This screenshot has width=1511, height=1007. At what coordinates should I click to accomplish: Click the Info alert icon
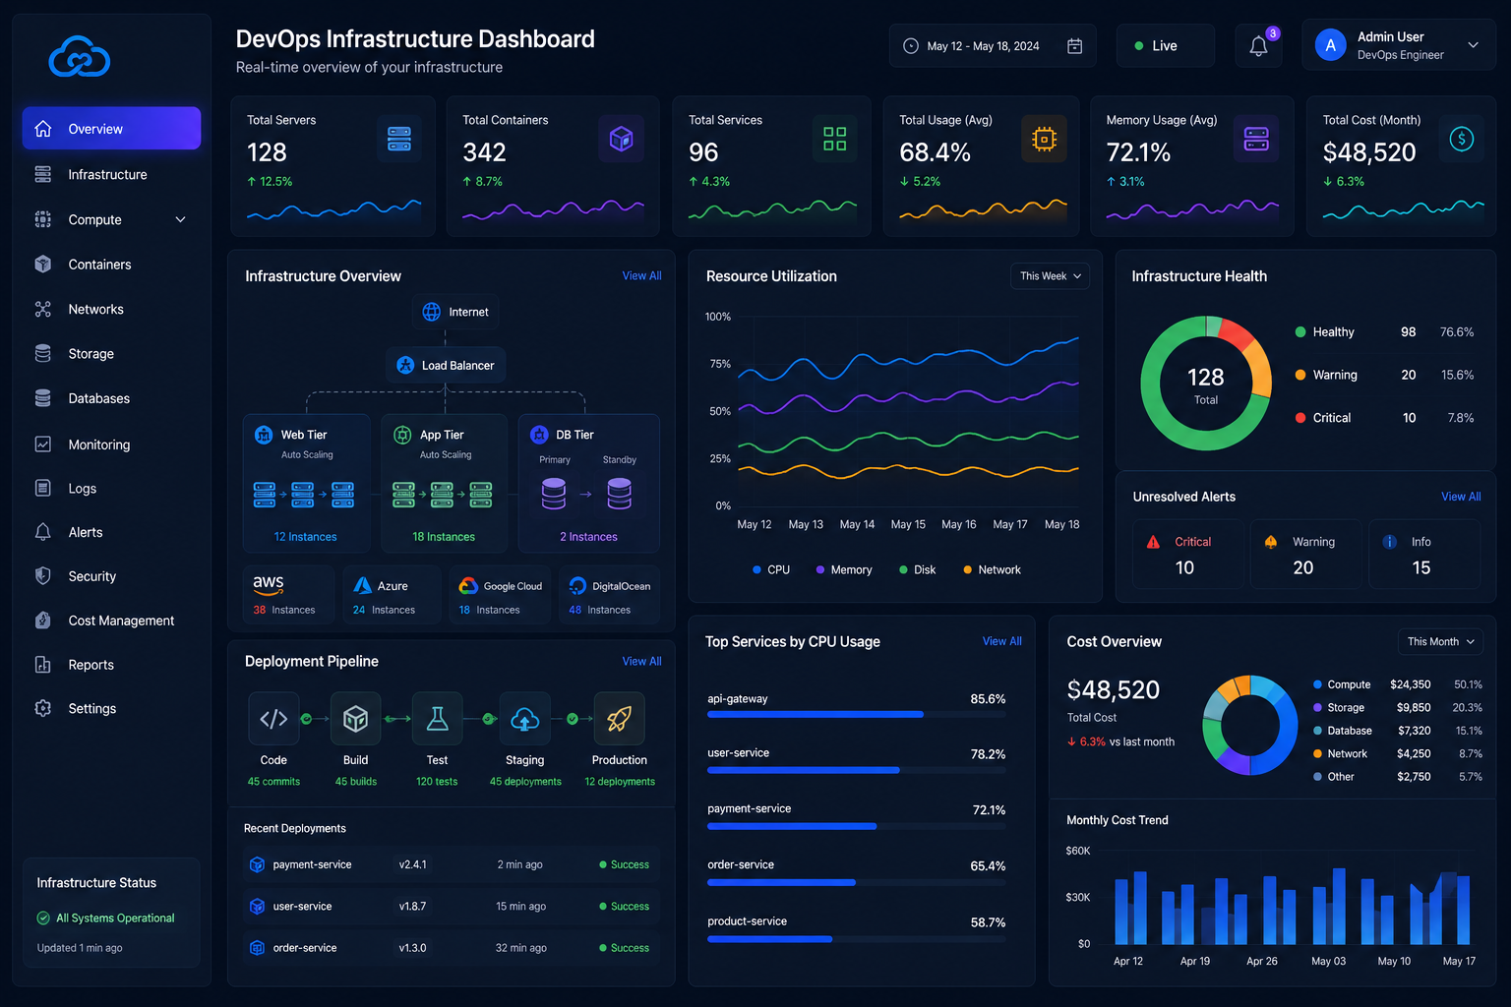coord(1389,542)
